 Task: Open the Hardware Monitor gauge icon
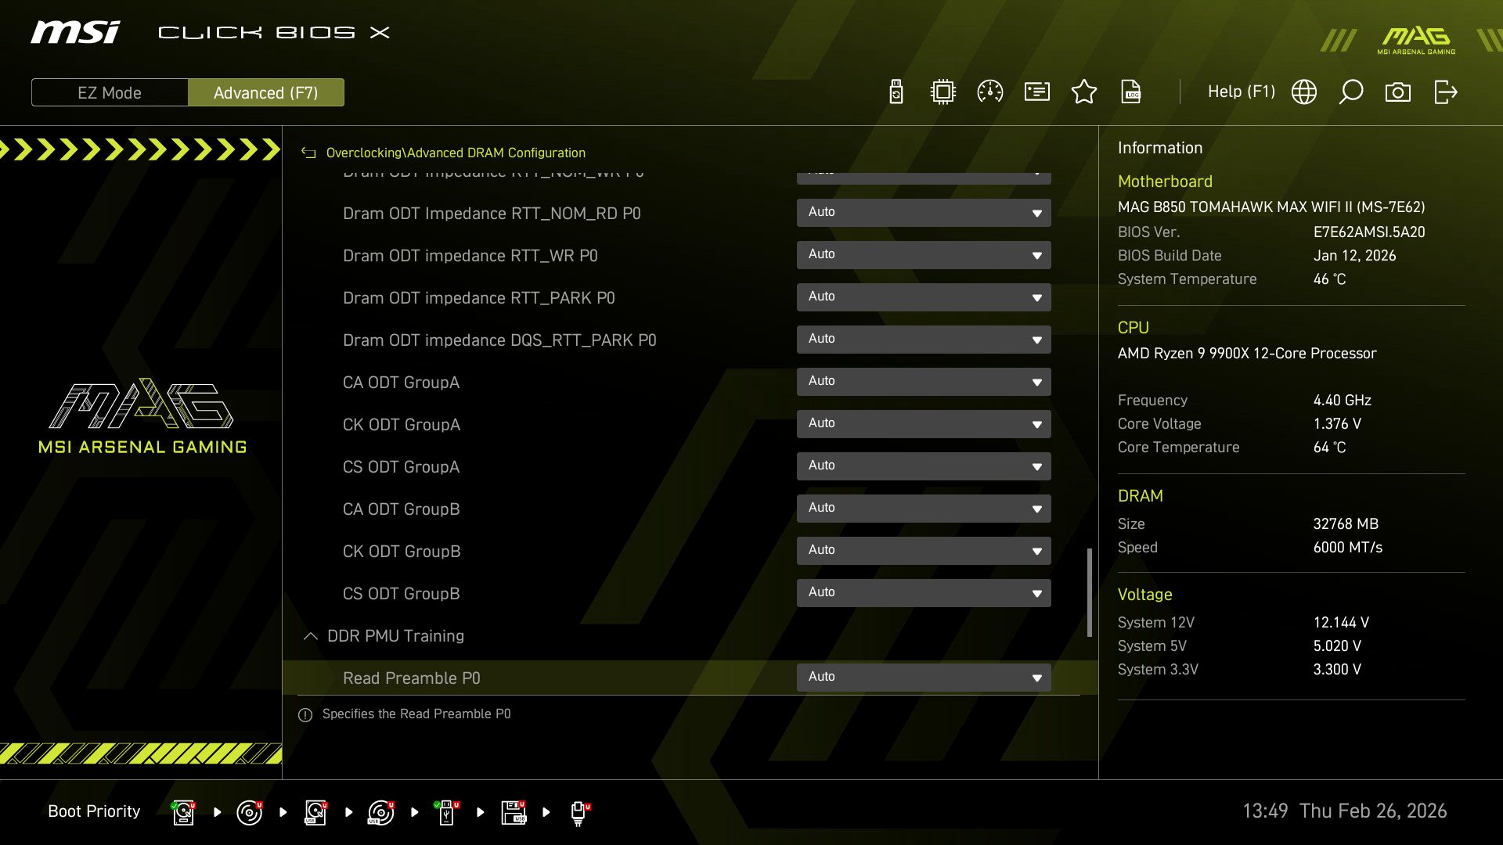coord(989,92)
